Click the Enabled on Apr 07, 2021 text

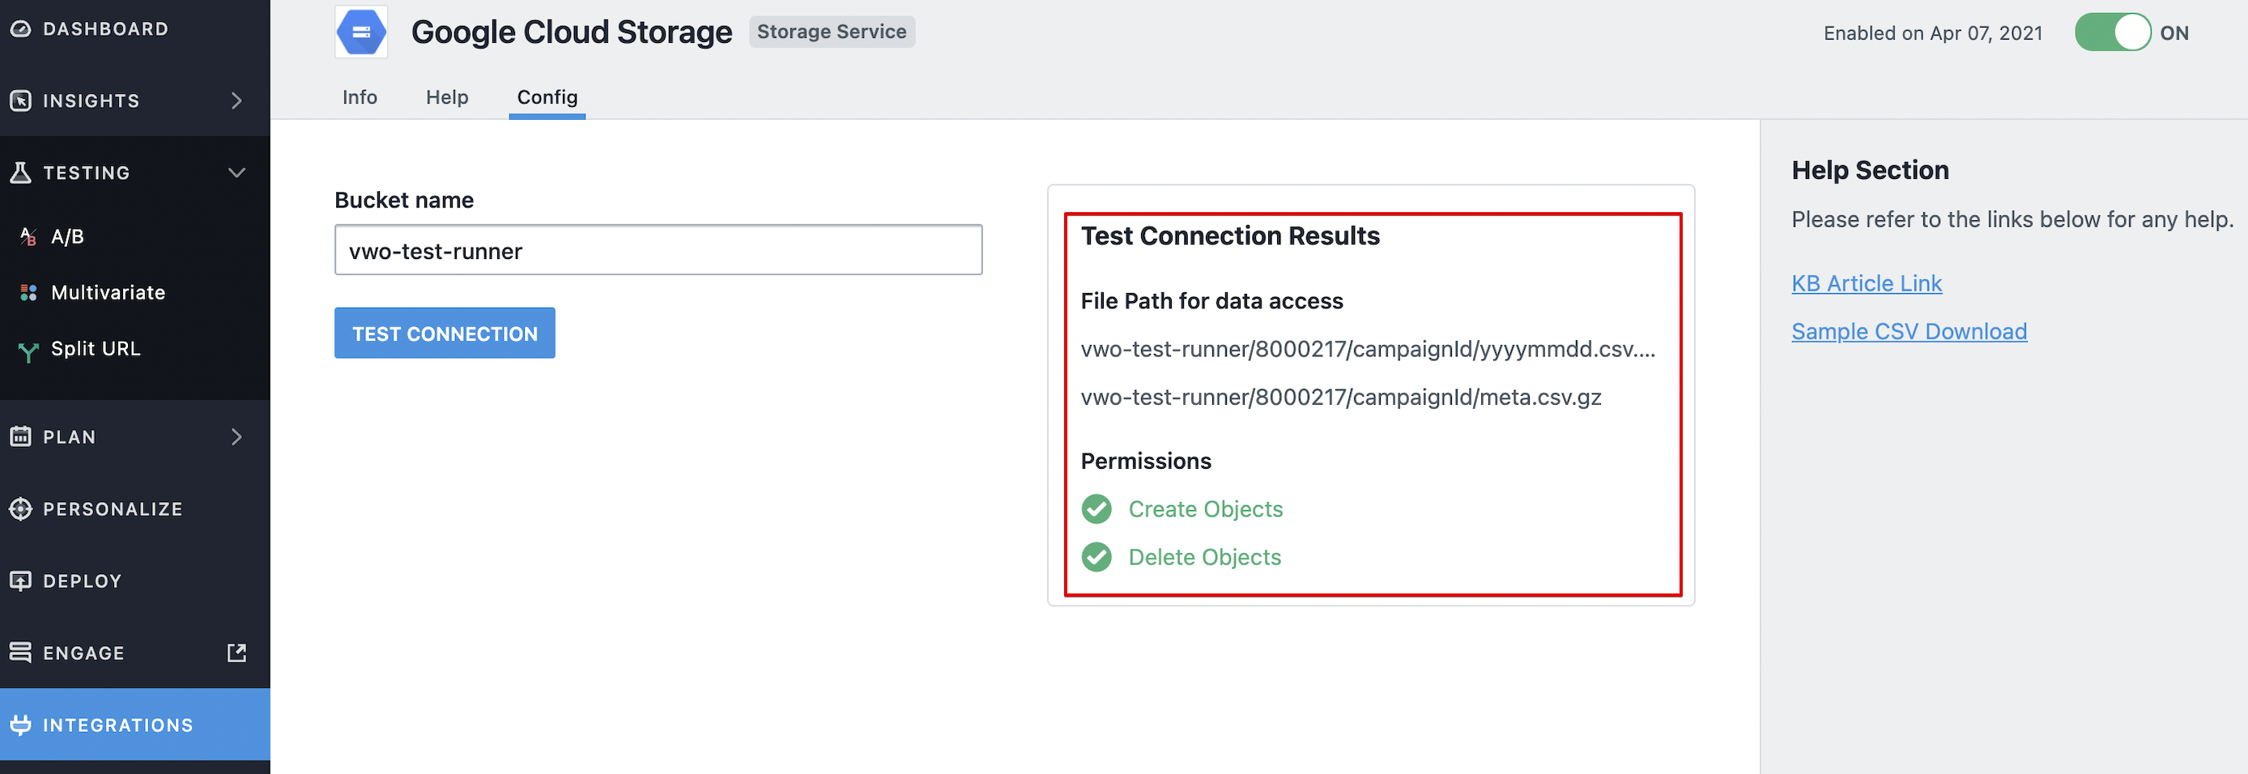coord(1933,33)
